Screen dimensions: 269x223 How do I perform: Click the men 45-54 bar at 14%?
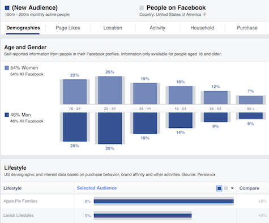[x=181, y=120]
